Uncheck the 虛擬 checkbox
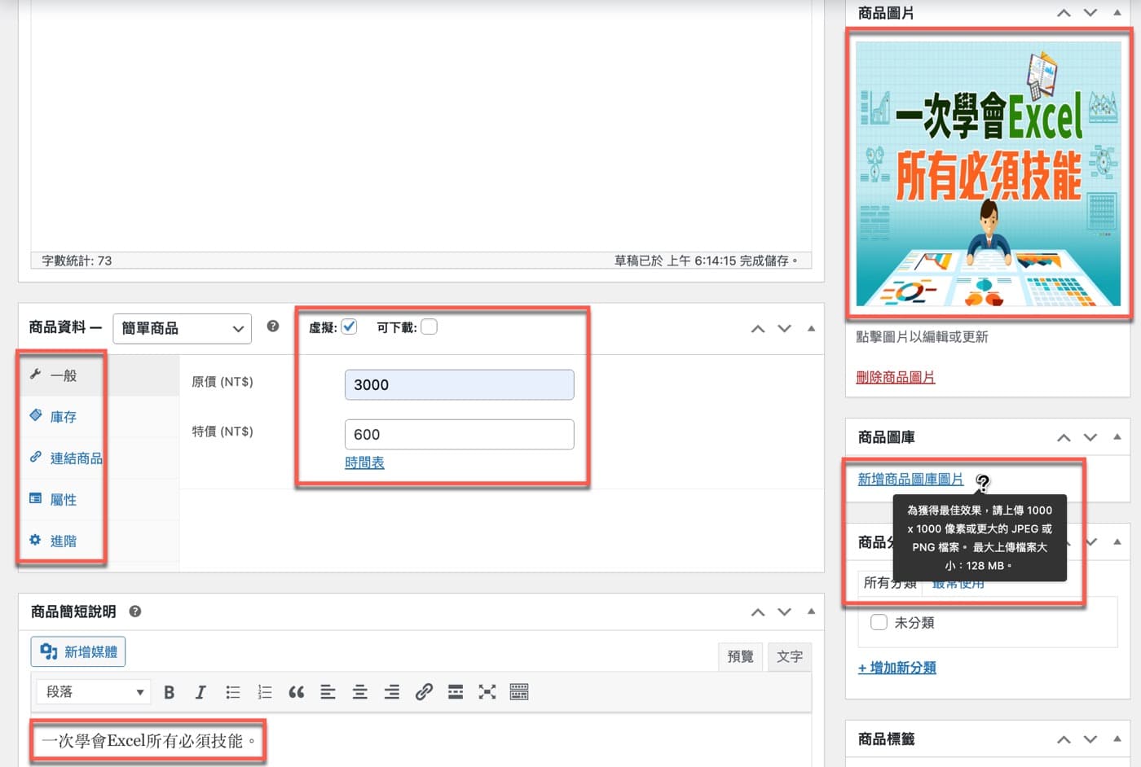Screen dimensions: 1141x767 pos(349,327)
